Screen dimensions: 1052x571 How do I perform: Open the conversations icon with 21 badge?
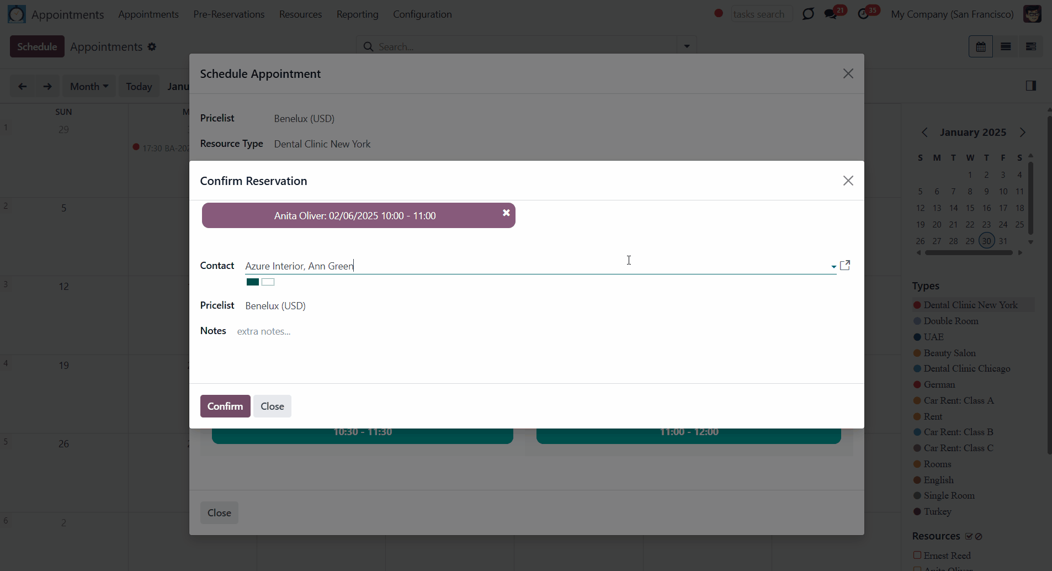(x=832, y=14)
